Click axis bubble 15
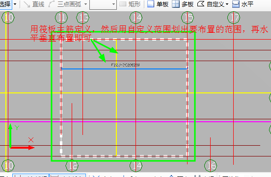The image size is (271, 177). click(188, 18)
